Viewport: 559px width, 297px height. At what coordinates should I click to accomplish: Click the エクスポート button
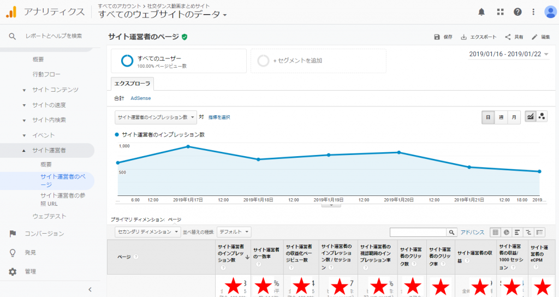479,37
